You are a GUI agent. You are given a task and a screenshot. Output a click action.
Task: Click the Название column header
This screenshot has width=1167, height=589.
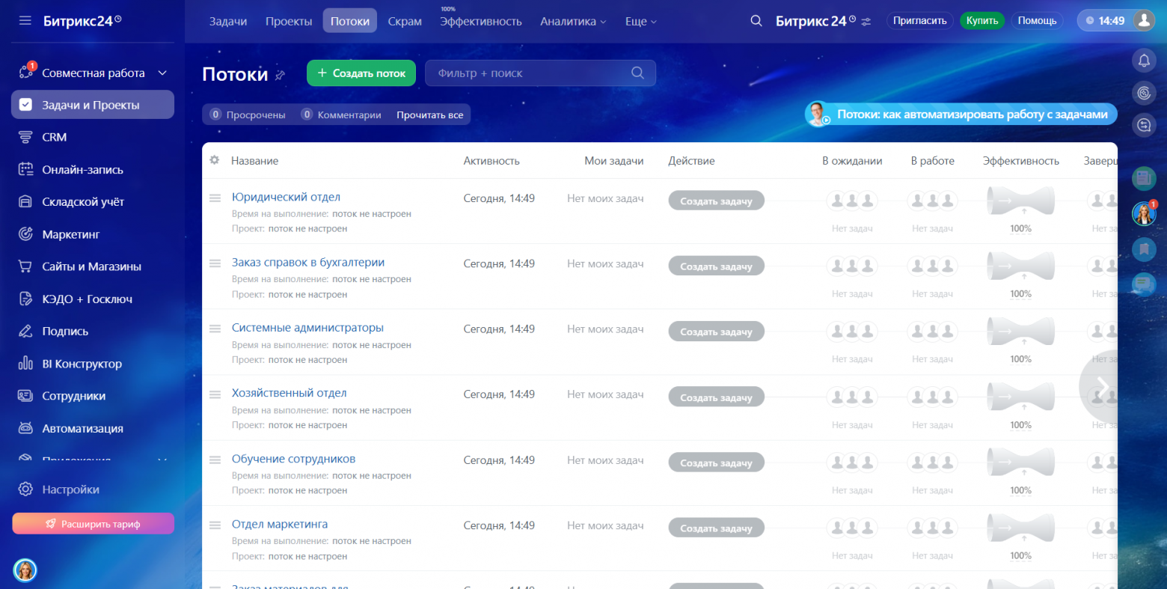(x=254, y=161)
